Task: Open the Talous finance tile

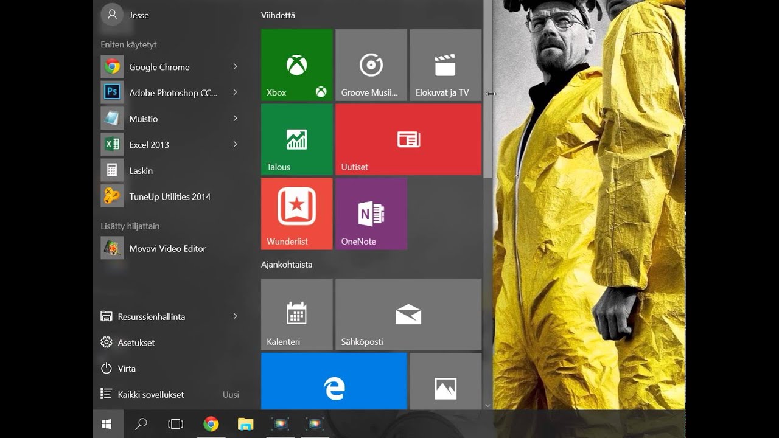Action: pyautogui.click(x=297, y=139)
